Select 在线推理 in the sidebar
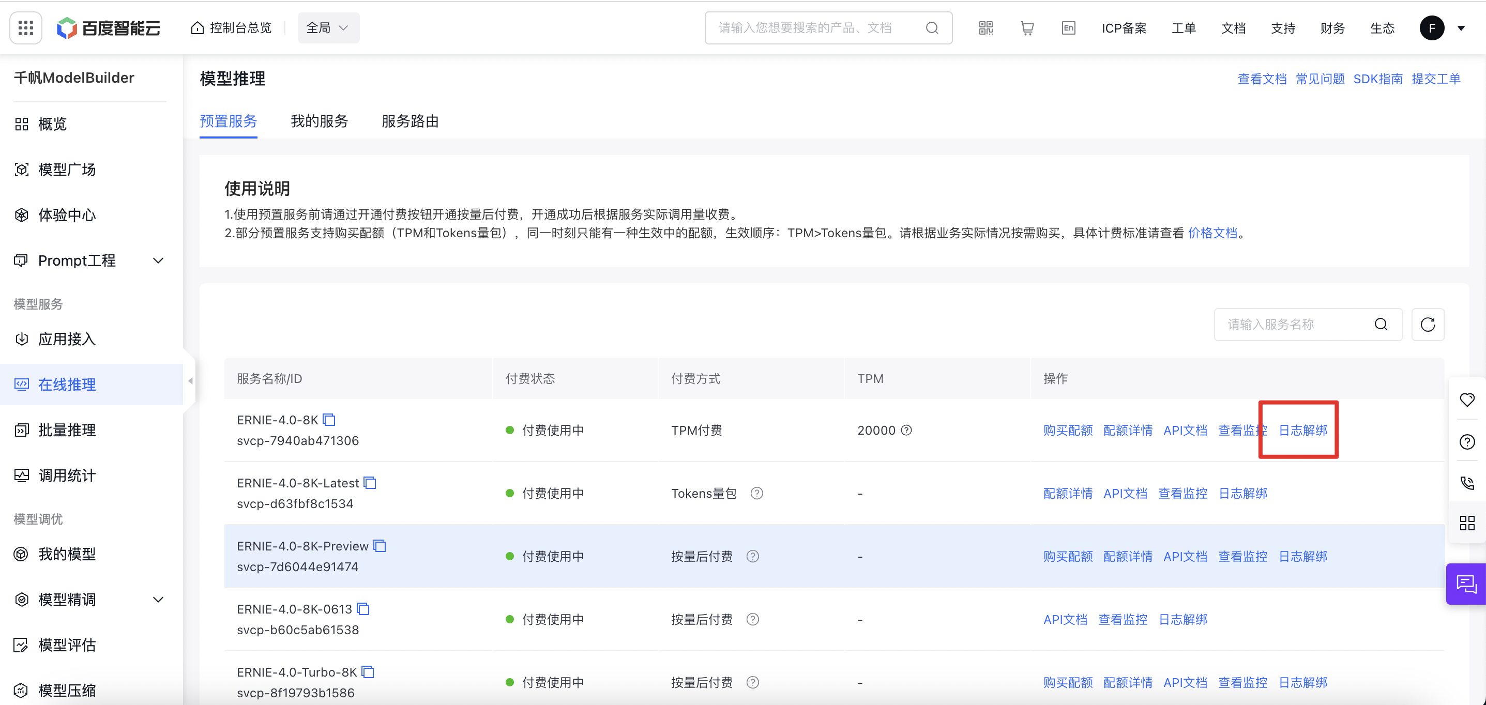The image size is (1486, 705). point(91,385)
